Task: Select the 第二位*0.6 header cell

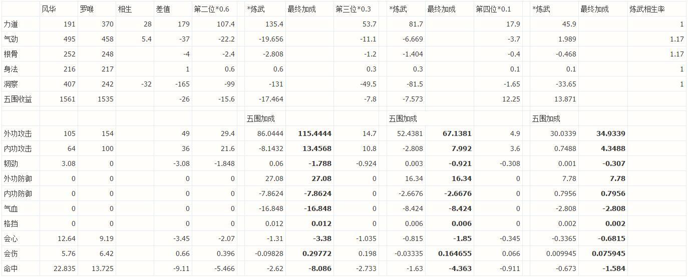Action: tap(211, 9)
